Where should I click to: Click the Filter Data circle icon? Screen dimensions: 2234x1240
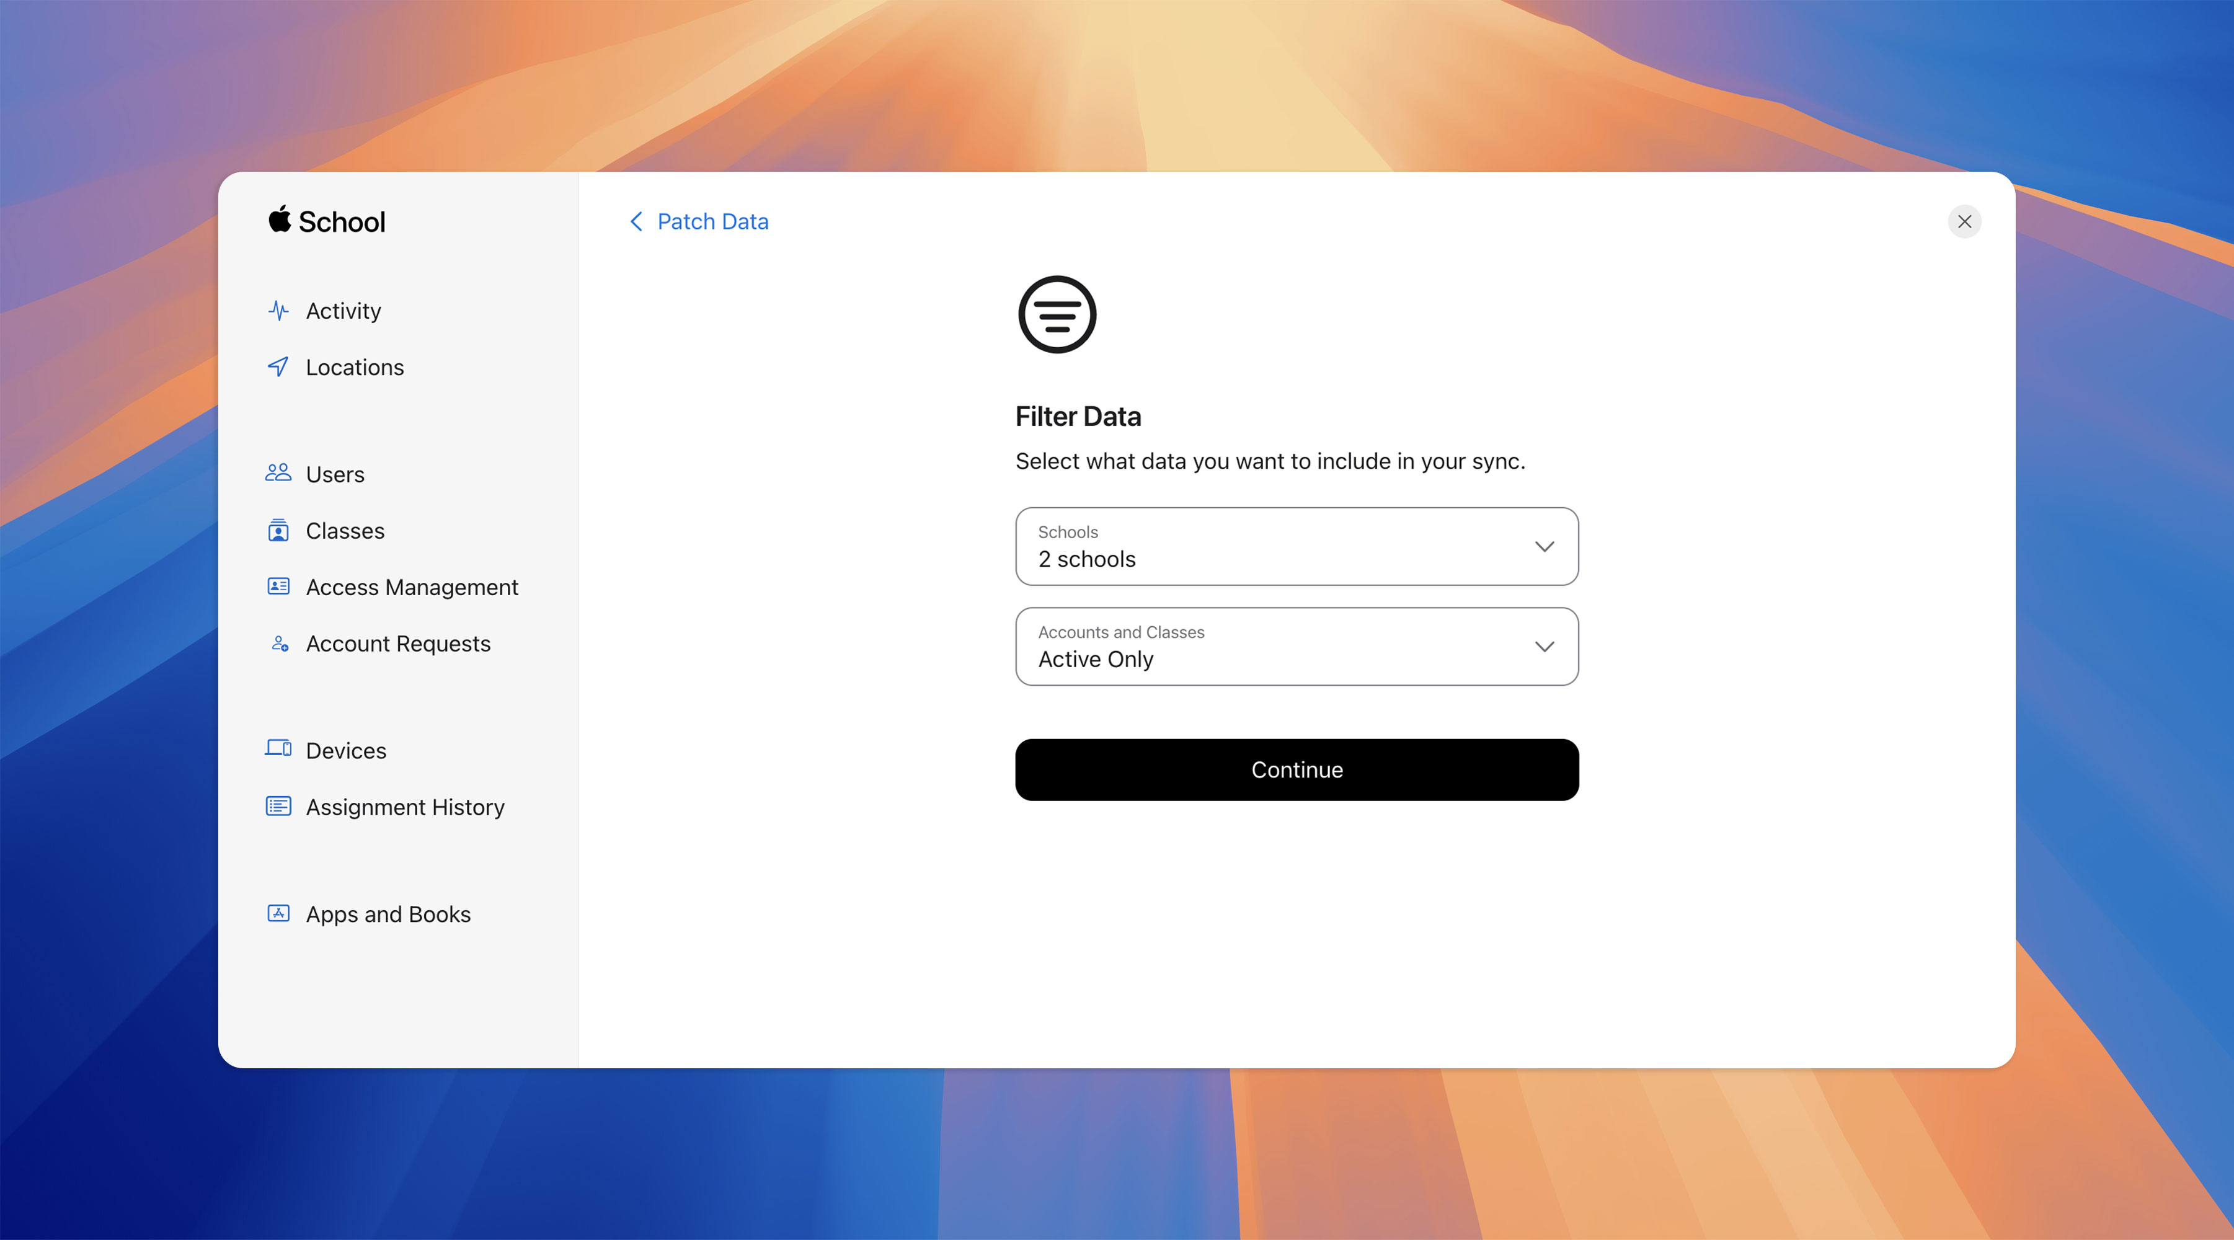click(x=1057, y=315)
